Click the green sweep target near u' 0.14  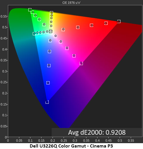tap(39, 19)
